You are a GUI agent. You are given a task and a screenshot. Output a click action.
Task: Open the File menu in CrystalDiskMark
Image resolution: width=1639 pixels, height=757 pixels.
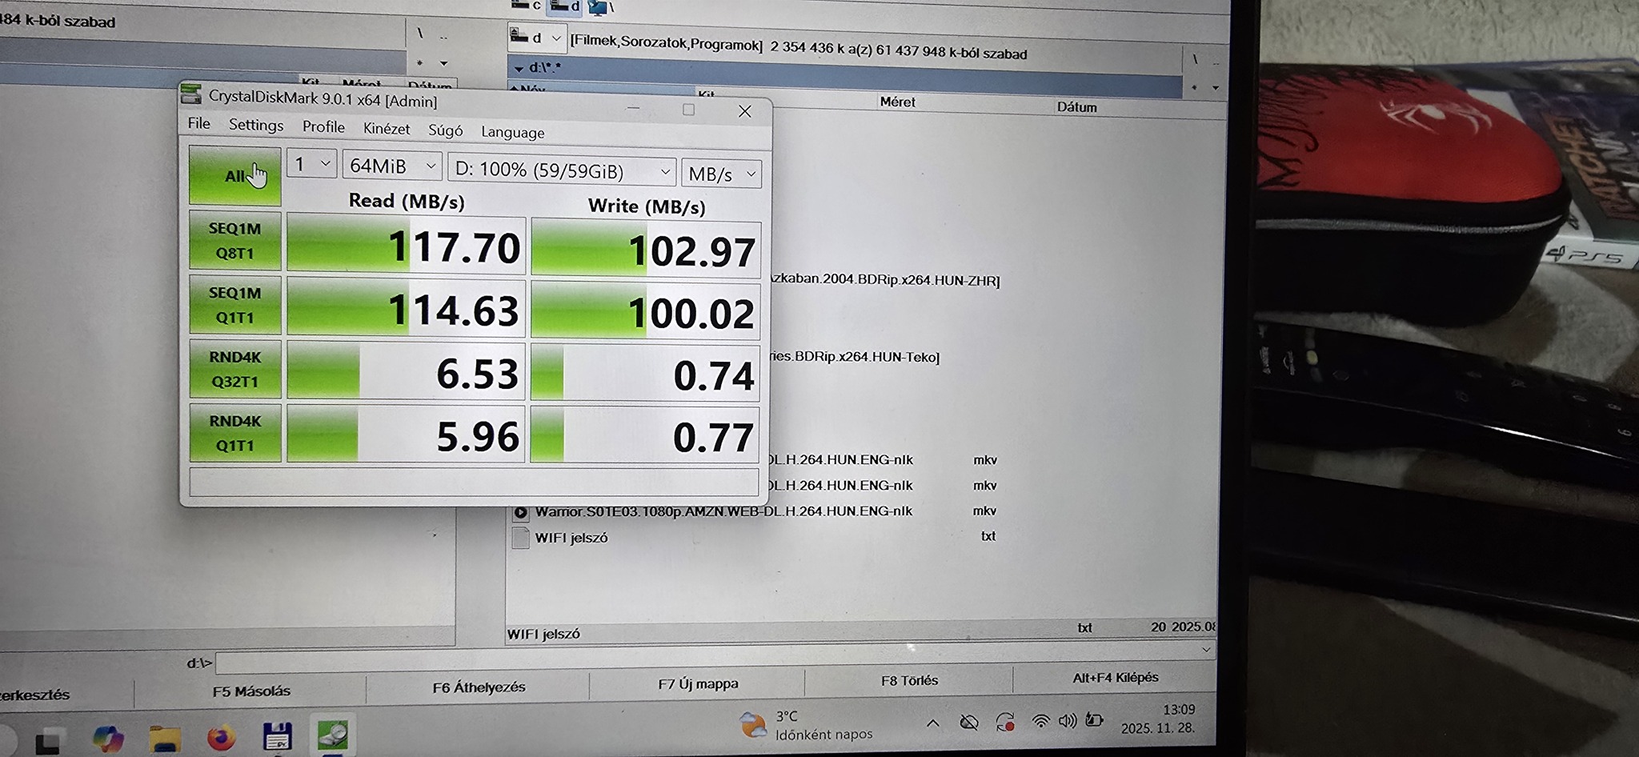click(x=198, y=123)
